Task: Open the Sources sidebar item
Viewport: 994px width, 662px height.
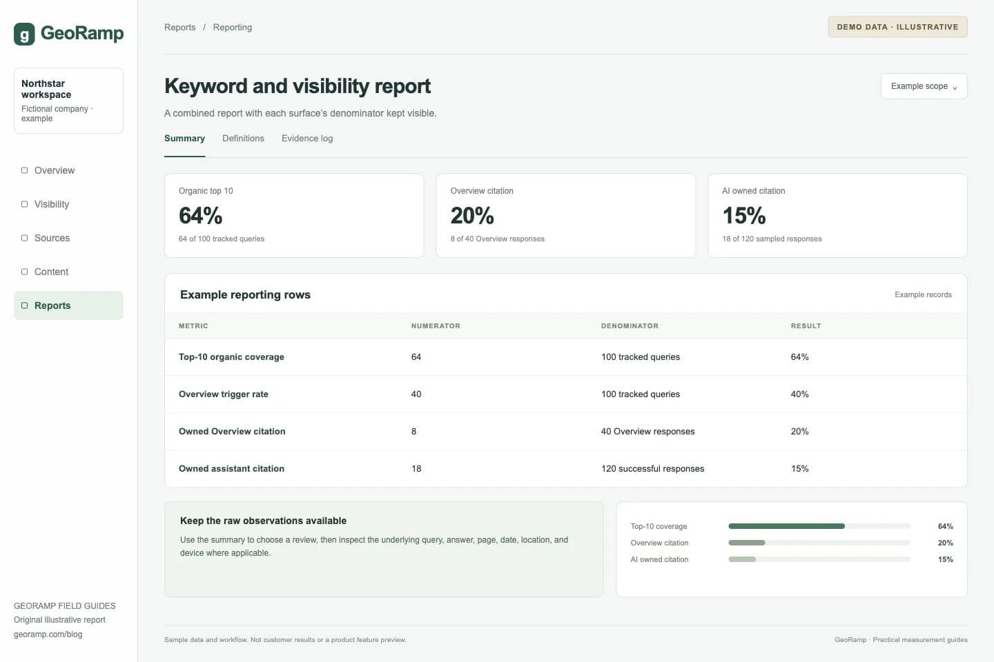Action: pyautogui.click(x=68, y=238)
